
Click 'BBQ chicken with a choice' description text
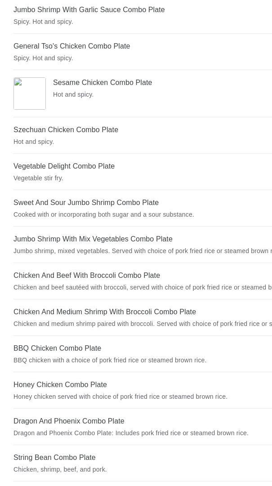click(x=110, y=360)
